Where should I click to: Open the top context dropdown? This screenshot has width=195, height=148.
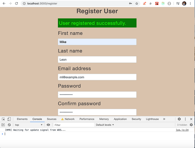pos(29,125)
